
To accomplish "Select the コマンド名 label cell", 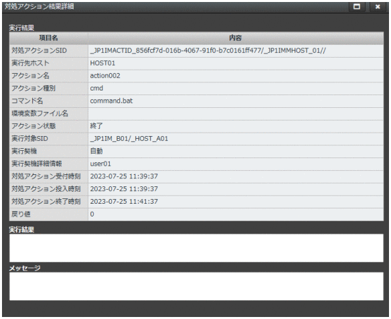I will coord(49,101).
